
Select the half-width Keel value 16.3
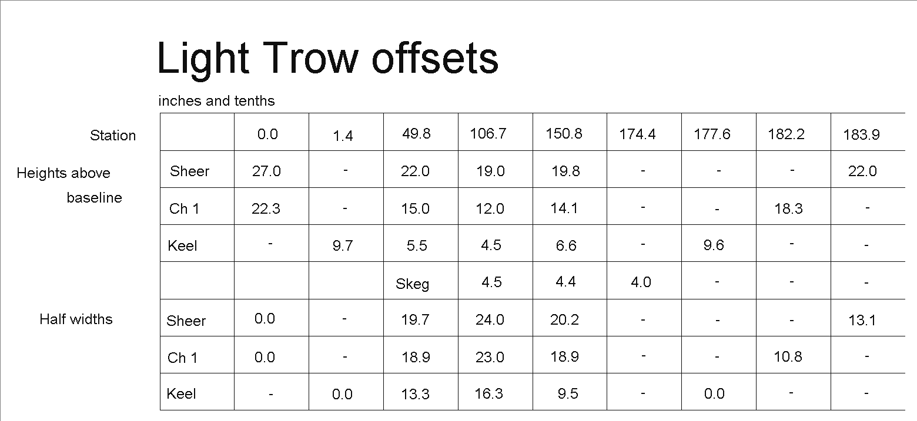(x=488, y=393)
